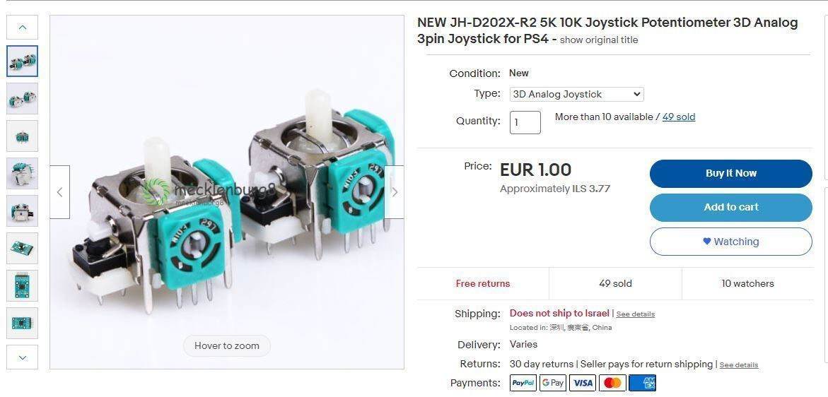Viewport: 828px width, 397px height.
Task: Click the Mastercard payment icon
Action: [612, 383]
